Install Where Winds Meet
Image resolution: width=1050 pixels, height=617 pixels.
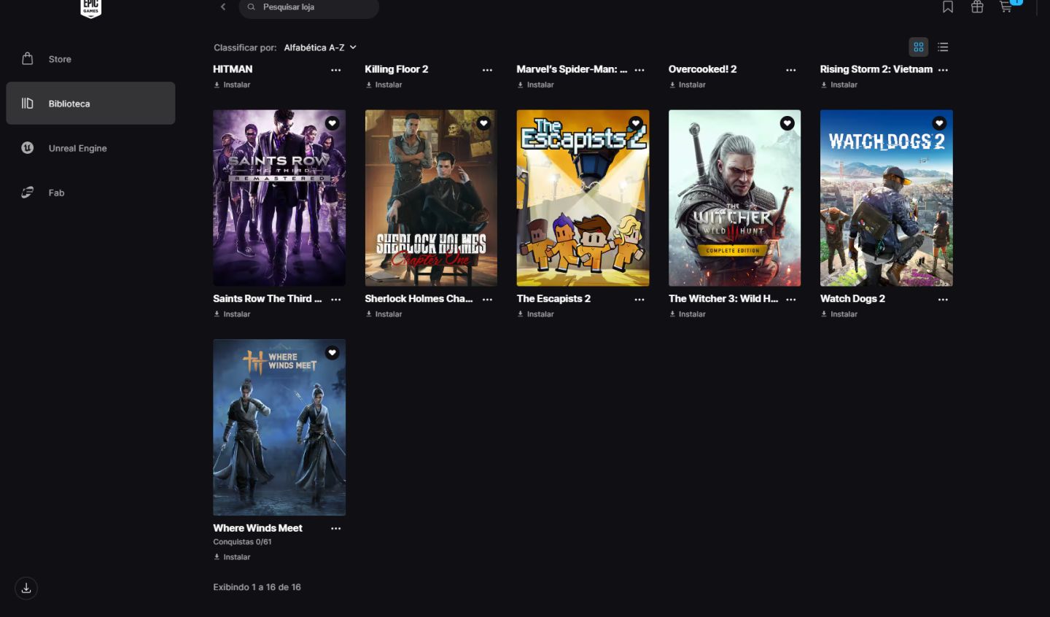(232, 557)
